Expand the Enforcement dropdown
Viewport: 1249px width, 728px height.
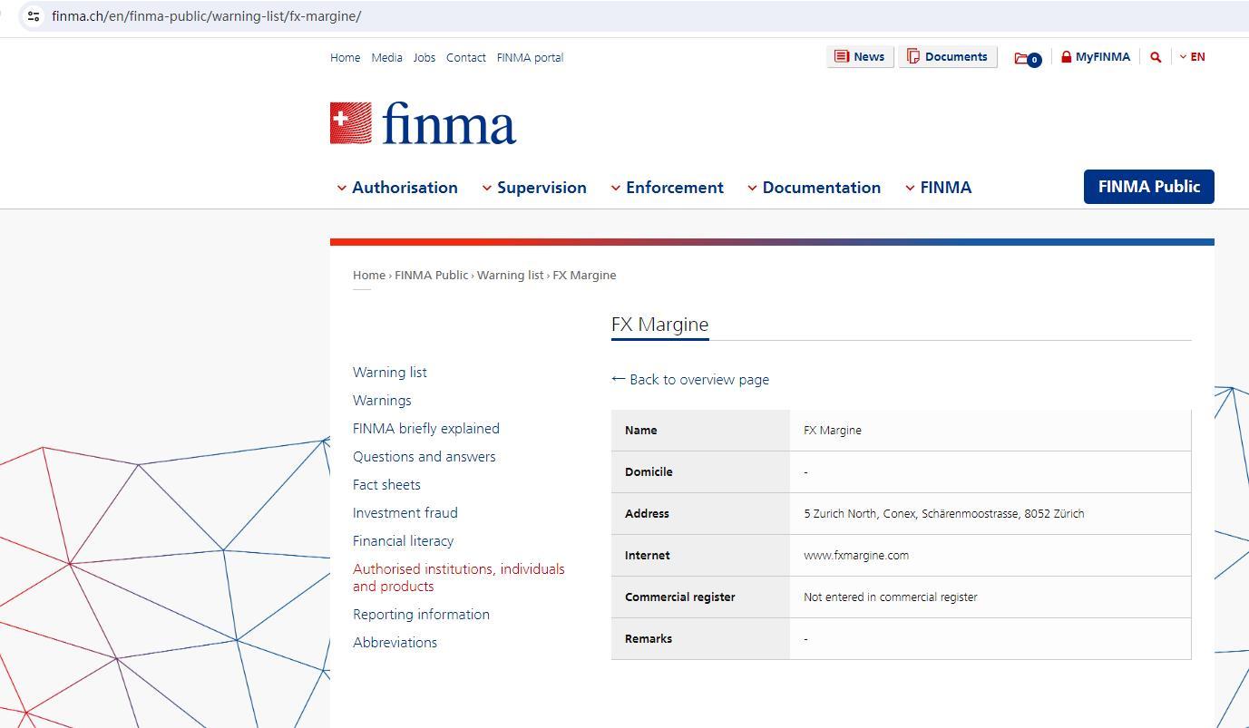[x=667, y=188]
